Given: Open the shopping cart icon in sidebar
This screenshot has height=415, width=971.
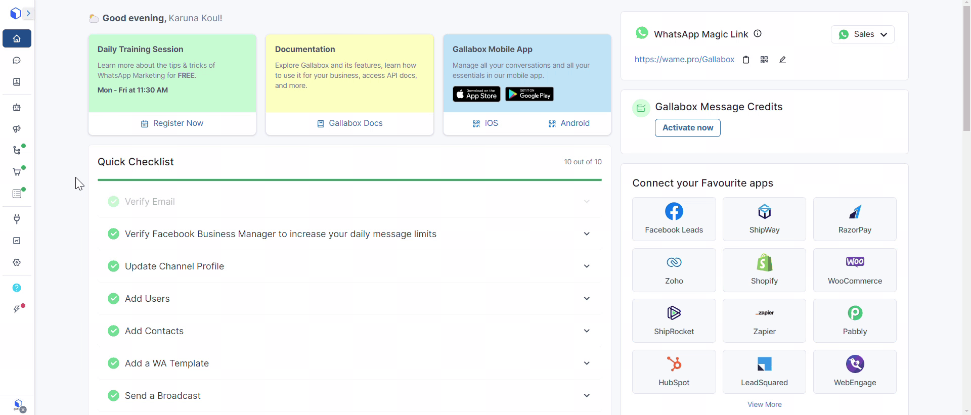Looking at the screenshot, I should pos(17,172).
